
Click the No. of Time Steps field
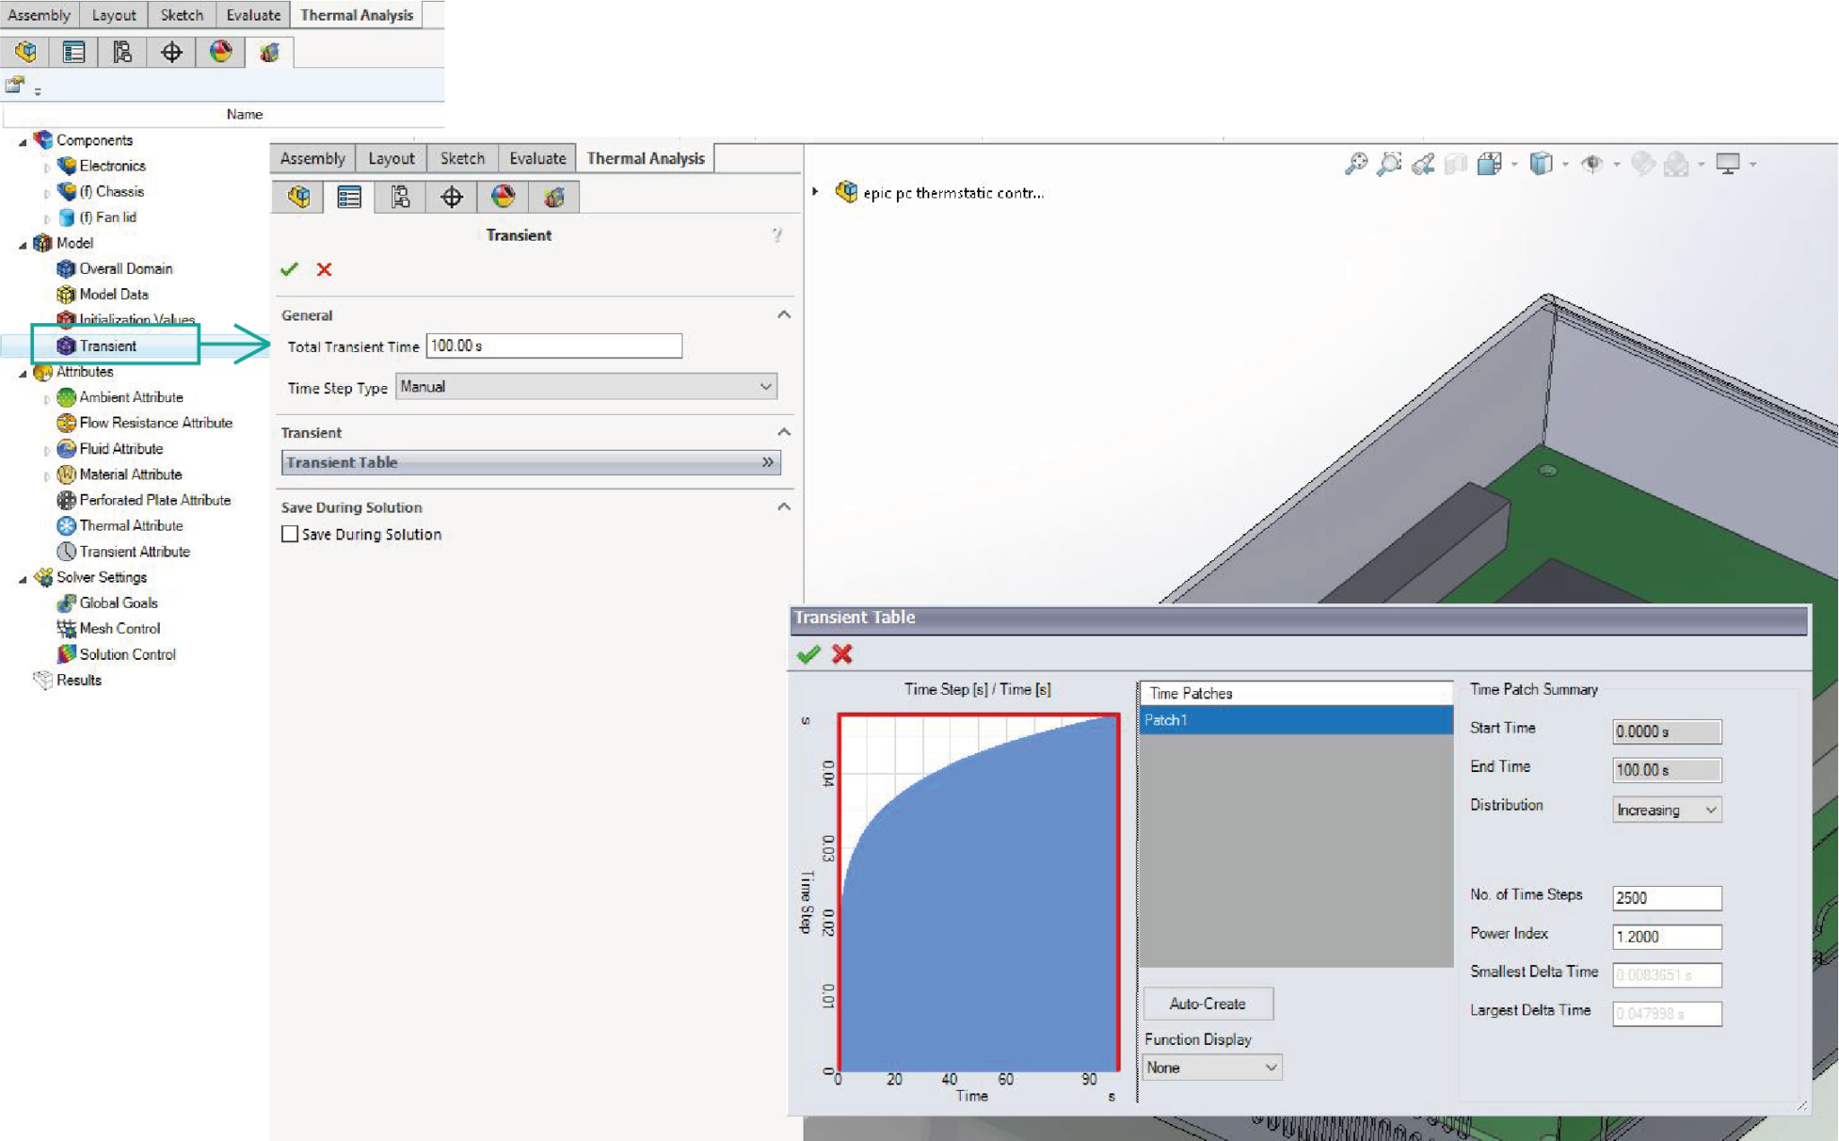click(x=1667, y=898)
